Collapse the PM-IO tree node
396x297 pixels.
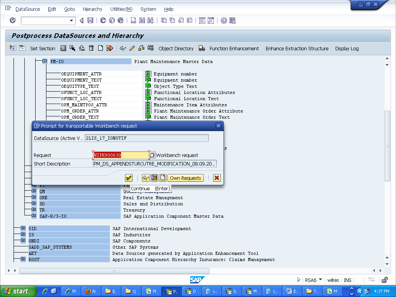pyautogui.click(x=45, y=61)
